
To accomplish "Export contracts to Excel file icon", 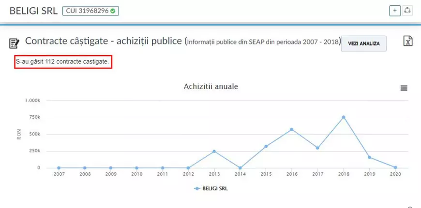I will [x=408, y=41].
